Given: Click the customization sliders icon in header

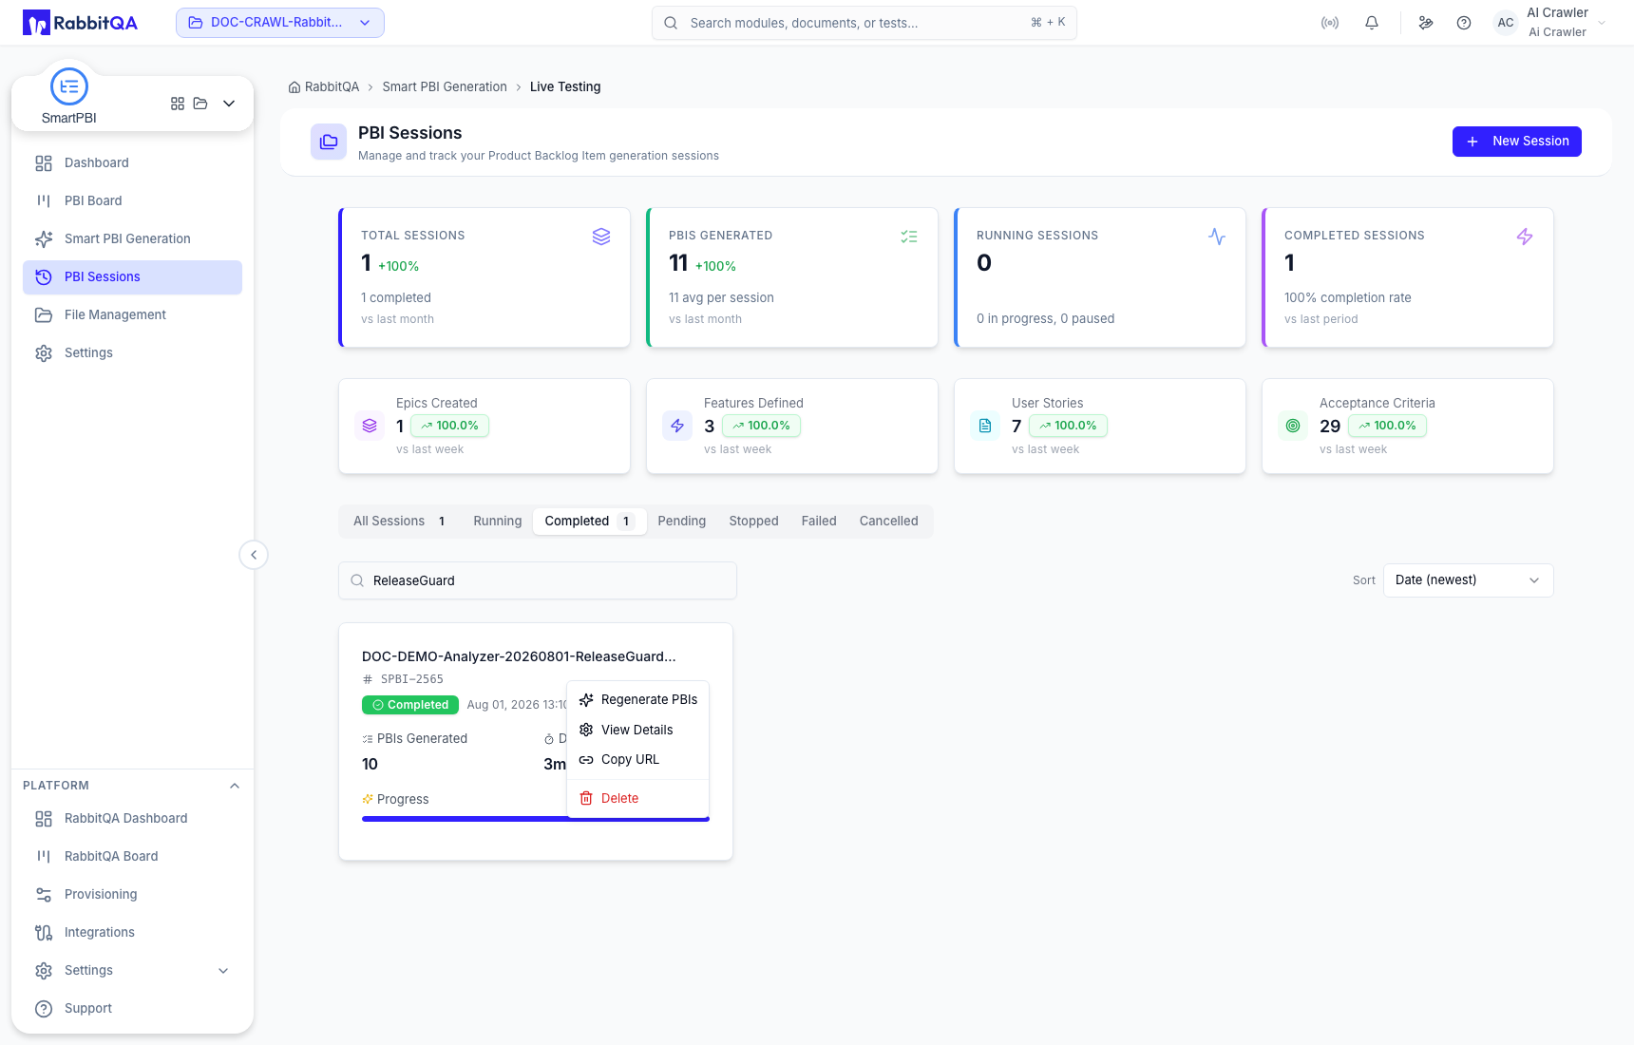Looking at the screenshot, I should pyautogui.click(x=1426, y=23).
